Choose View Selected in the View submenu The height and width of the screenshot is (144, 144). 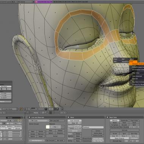pyautogui.click(x=137, y=76)
